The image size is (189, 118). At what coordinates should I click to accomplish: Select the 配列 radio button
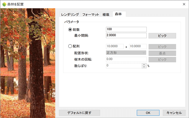click(70, 46)
